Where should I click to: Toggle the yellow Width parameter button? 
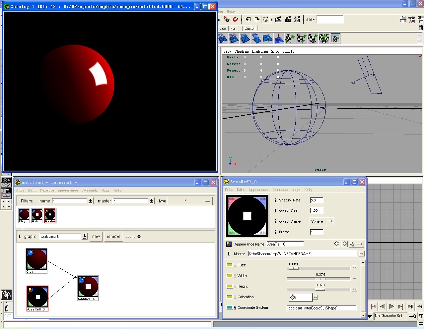click(229, 276)
